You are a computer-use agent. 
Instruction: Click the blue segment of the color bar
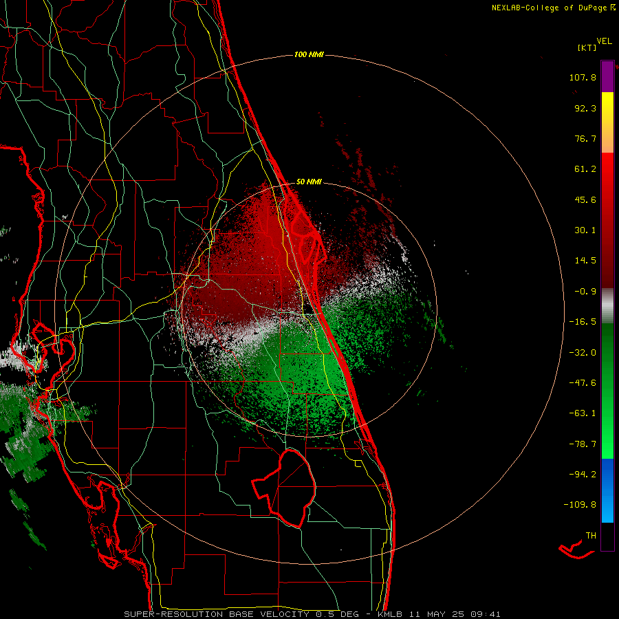607,490
